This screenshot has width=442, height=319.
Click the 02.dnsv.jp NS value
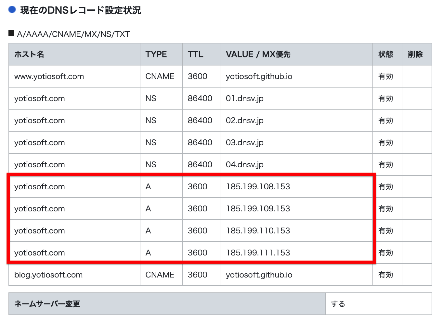coord(245,121)
